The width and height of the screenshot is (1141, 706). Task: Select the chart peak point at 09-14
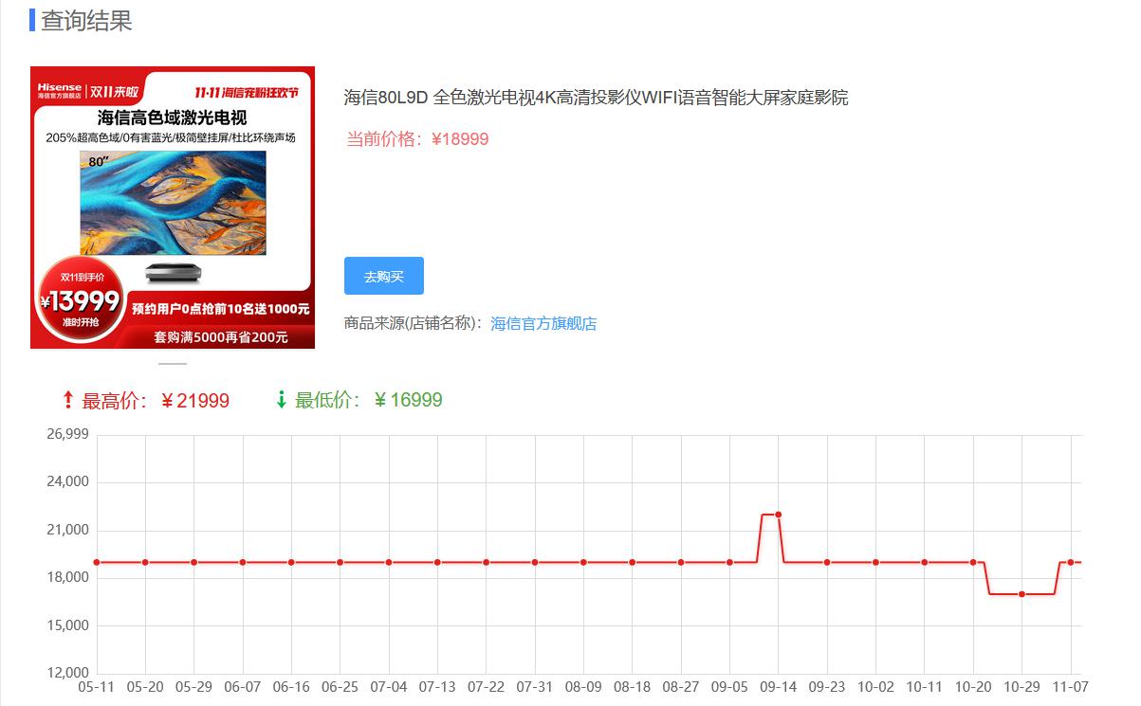[778, 515]
